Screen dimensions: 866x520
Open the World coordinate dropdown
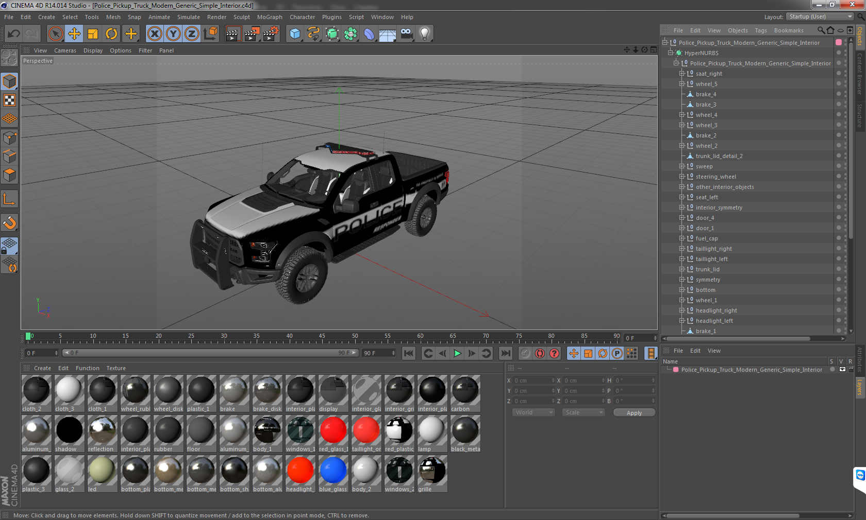point(534,412)
